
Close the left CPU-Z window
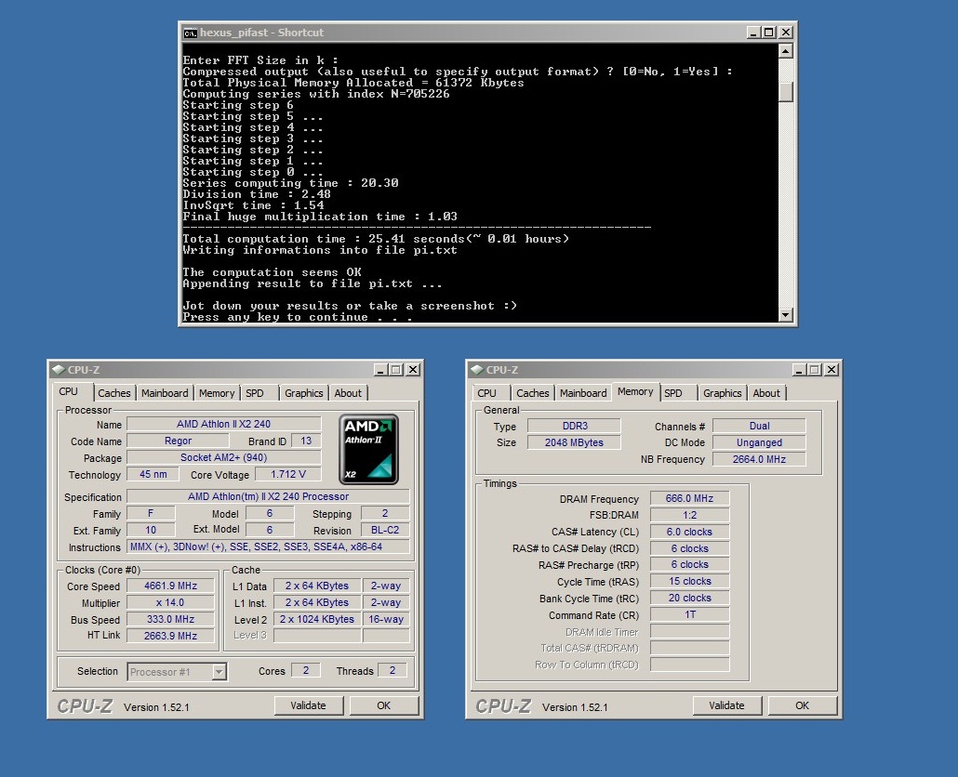click(413, 370)
